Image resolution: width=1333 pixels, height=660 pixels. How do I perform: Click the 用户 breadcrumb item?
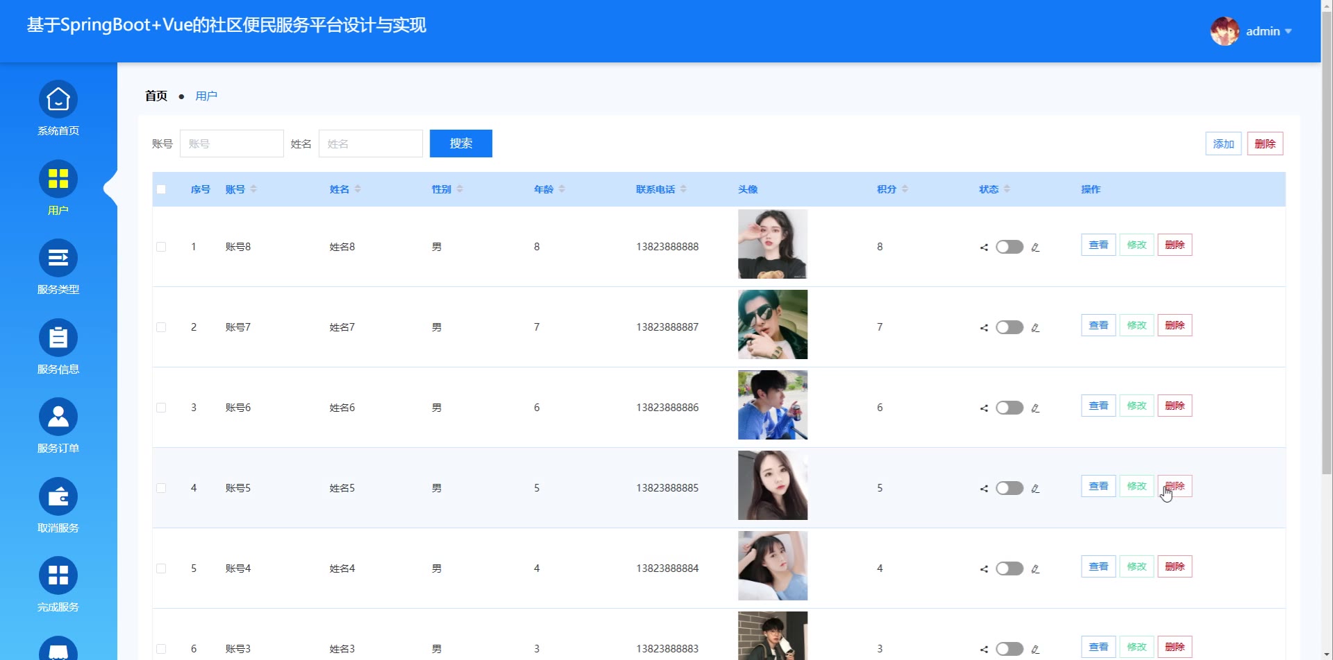click(x=206, y=96)
